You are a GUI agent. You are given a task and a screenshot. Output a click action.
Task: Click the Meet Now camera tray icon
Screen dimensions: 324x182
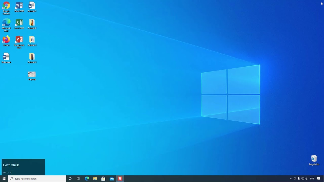[295, 179]
